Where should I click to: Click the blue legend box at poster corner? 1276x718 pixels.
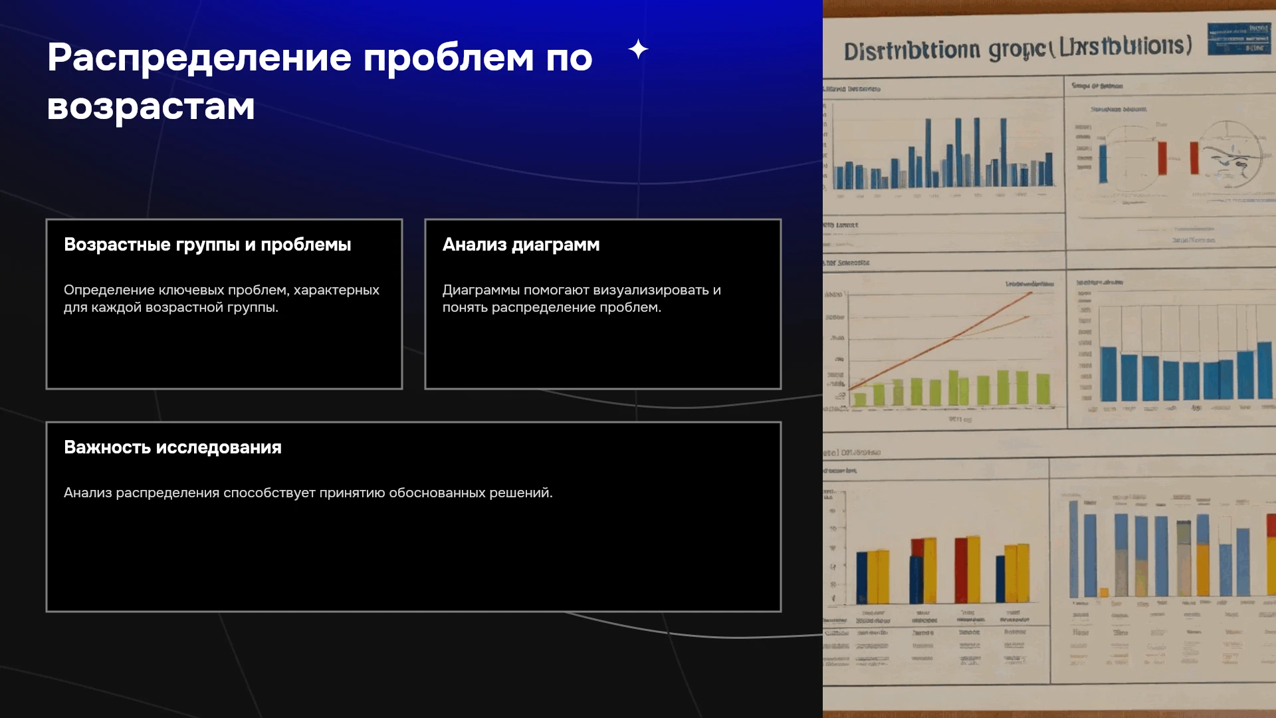coord(1239,39)
